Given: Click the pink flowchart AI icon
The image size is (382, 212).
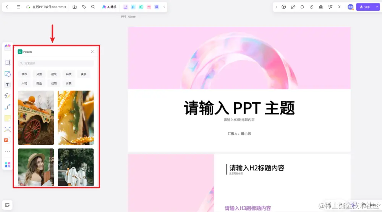Looking at the screenshot, I should click(x=149, y=7).
